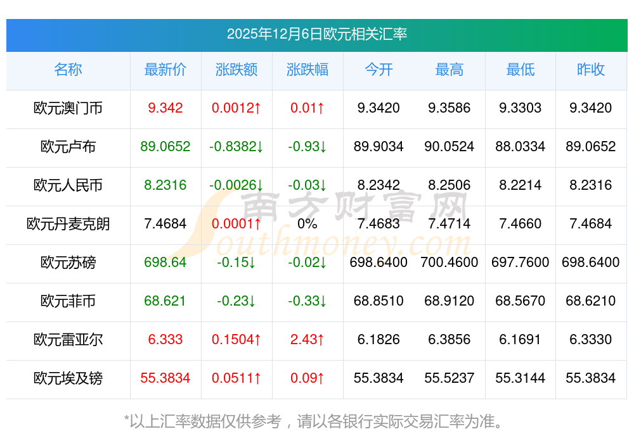Click latest price 698.64 for 欧元苏磅
634x441 pixels.
tap(165, 263)
